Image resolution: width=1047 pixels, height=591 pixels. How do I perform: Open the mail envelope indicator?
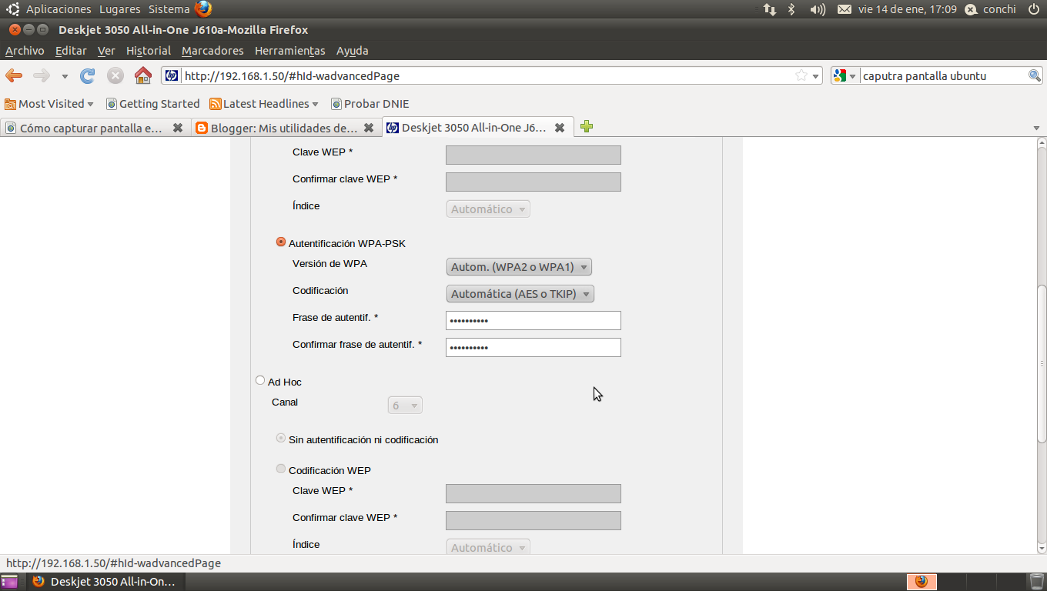coord(845,9)
